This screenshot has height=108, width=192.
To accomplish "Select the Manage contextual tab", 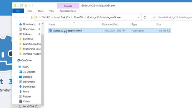I will click(x=68, y=6).
